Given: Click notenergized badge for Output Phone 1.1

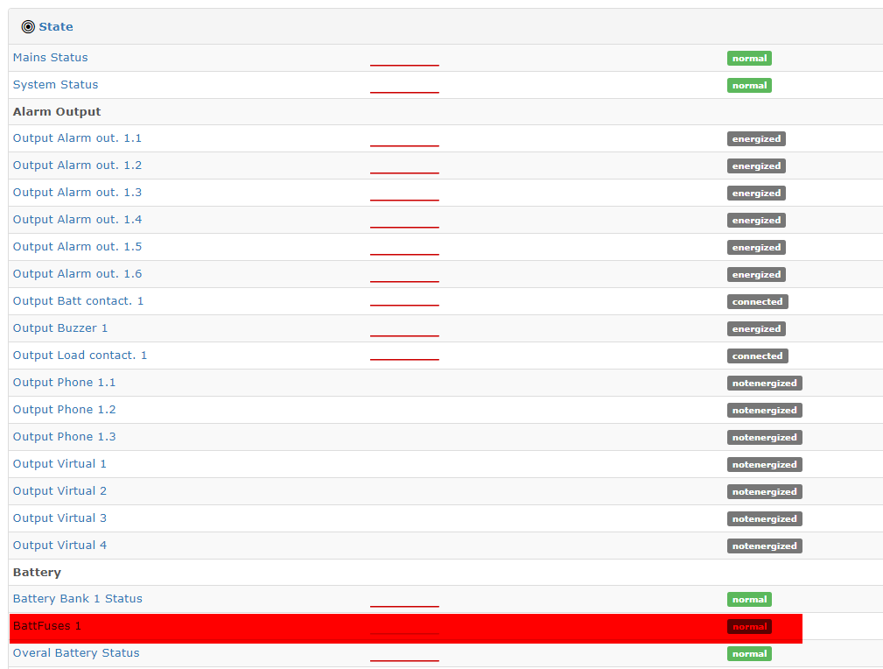Looking at the screenshot, I should pyautogui.click(x=764, y=383).
